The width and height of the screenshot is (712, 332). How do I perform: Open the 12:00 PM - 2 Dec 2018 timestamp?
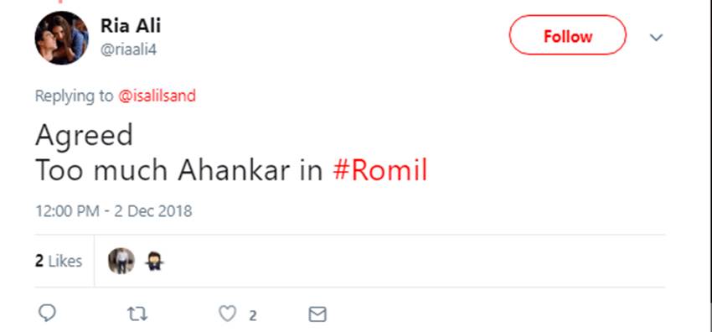click(114, 211)
